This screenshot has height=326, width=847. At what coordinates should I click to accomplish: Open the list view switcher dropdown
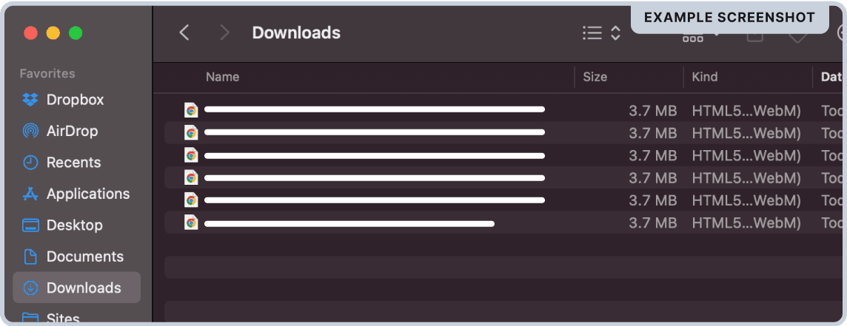tap(600, 33)
